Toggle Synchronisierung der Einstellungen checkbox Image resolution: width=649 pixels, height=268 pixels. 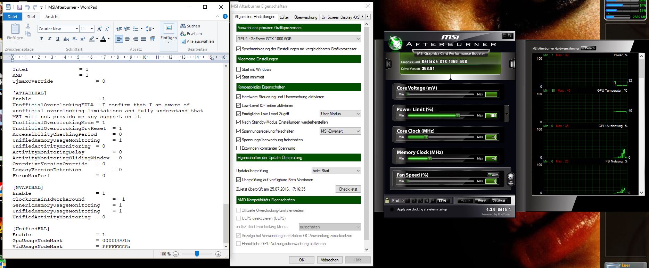238,49
